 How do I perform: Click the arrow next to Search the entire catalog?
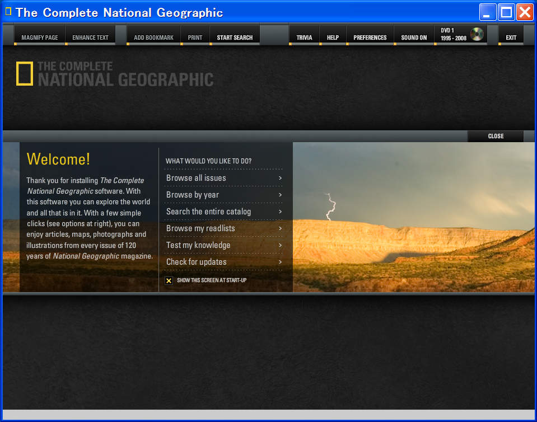(x=280, y=212)
